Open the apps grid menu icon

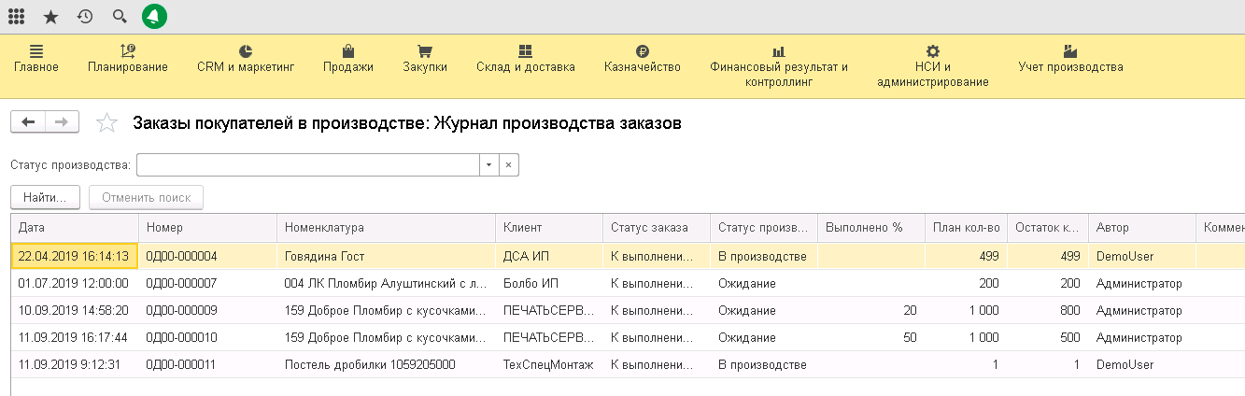point(16,16)
